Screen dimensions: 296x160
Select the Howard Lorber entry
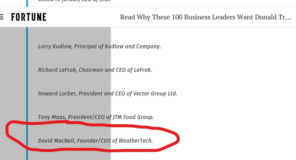108,93
